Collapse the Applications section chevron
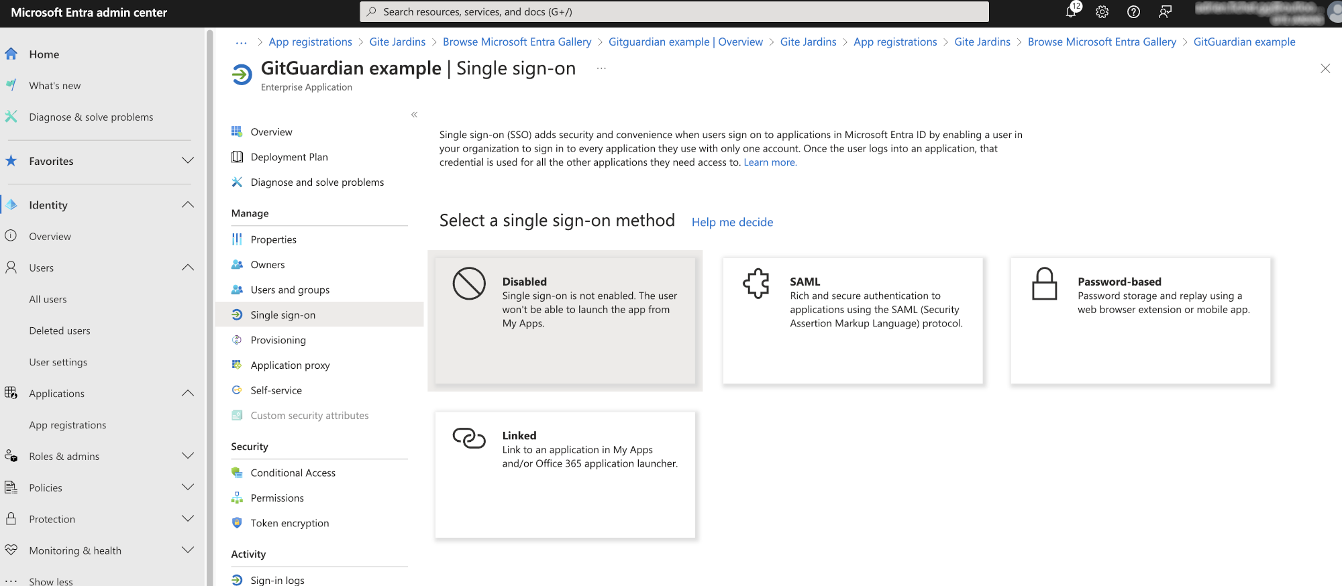Screen dimensions: 1342x586 pyautogui.click(x=188, y=393)
